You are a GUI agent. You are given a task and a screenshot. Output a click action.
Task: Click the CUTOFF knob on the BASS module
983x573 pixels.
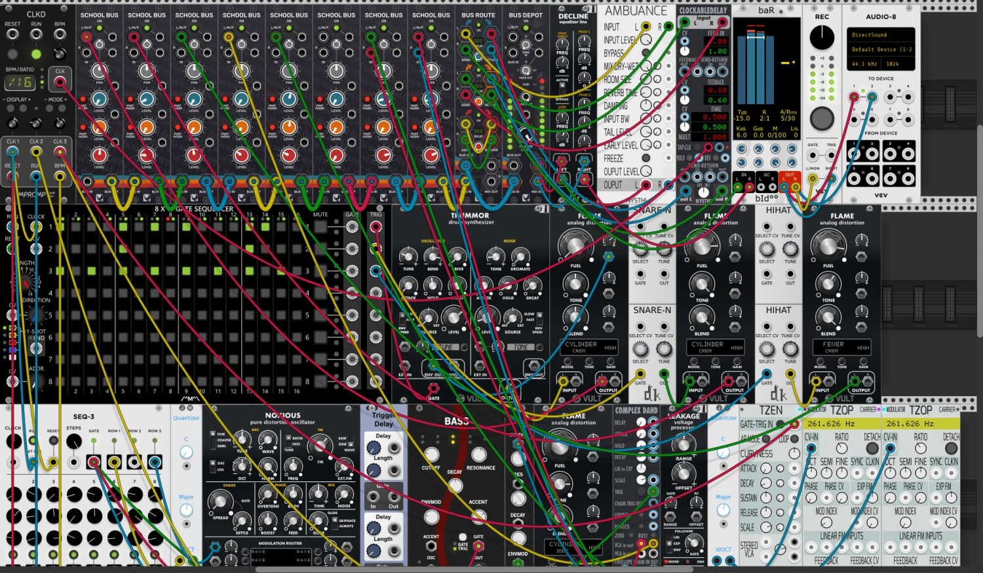pyautogui.click(x=431, y=454)
